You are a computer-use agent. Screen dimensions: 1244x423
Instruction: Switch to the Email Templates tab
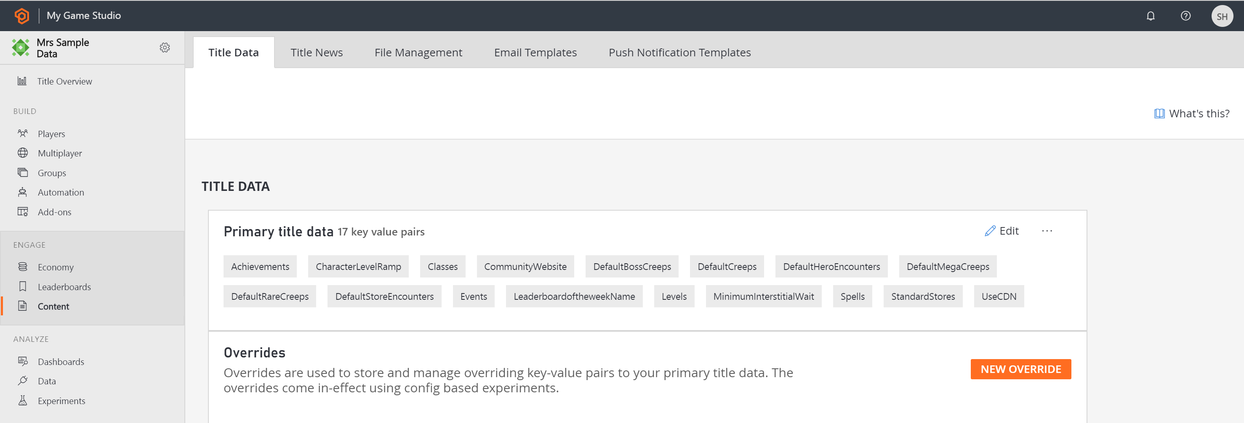[535, 52]
